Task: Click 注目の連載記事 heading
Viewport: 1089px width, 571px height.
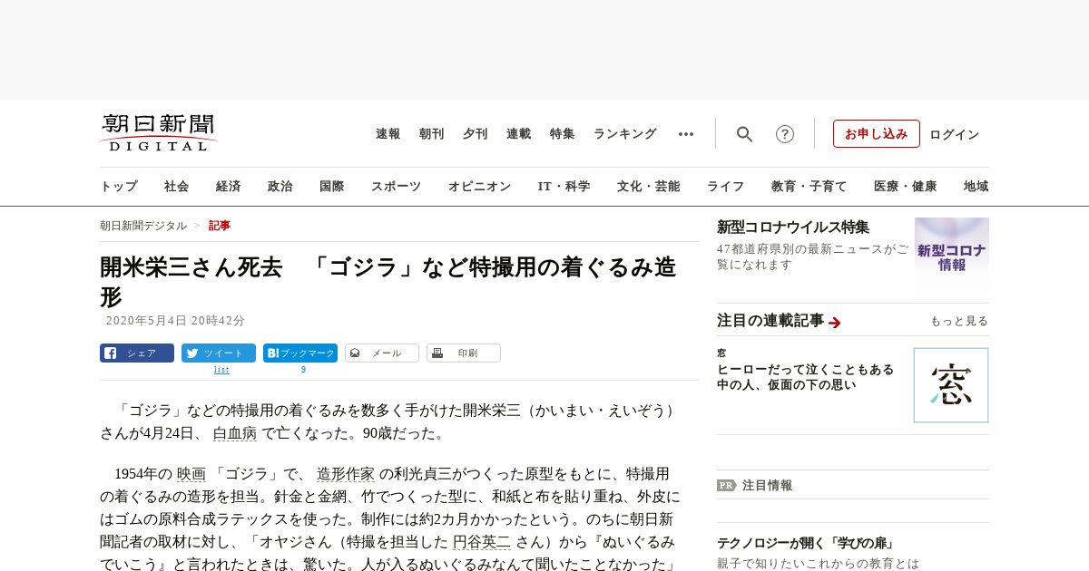Action: pos(770,321)
